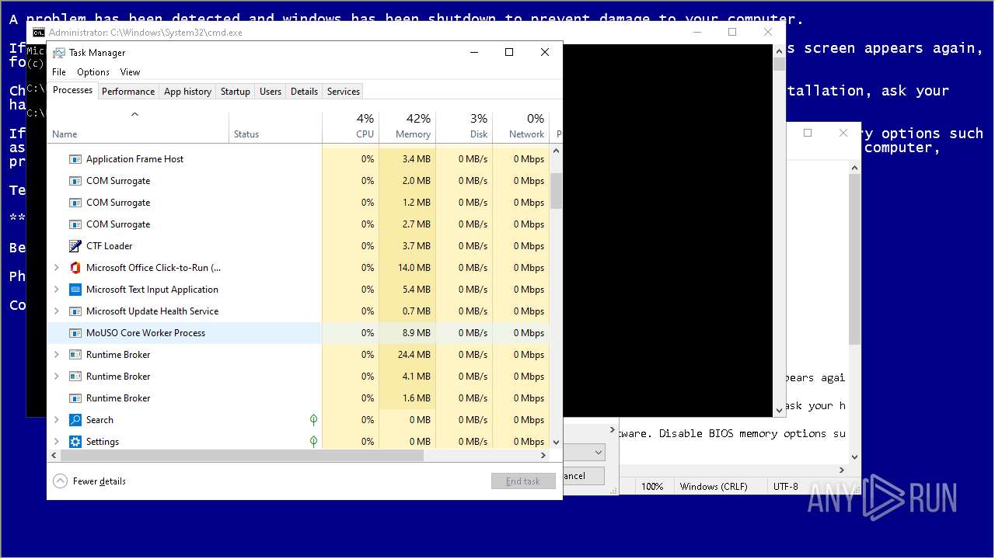Expand the Settings process row

coord(56,442)
